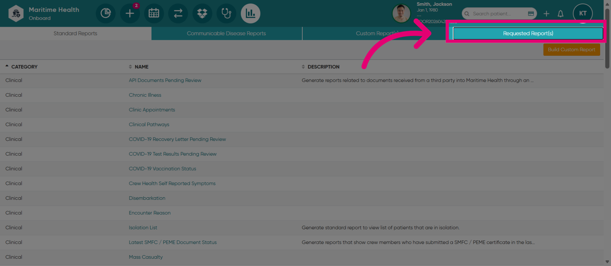Switch to Standard Reports tab

[x=75, y=33]
